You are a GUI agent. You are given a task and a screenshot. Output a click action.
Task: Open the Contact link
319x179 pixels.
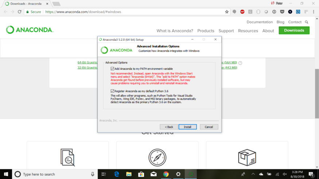pos(295,22)
